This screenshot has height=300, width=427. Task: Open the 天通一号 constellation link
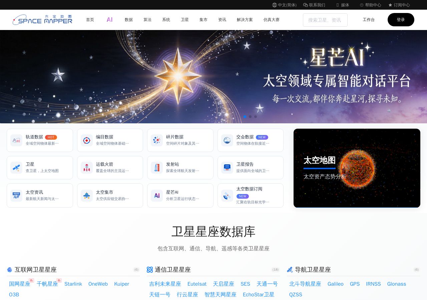tap(267, 284)
